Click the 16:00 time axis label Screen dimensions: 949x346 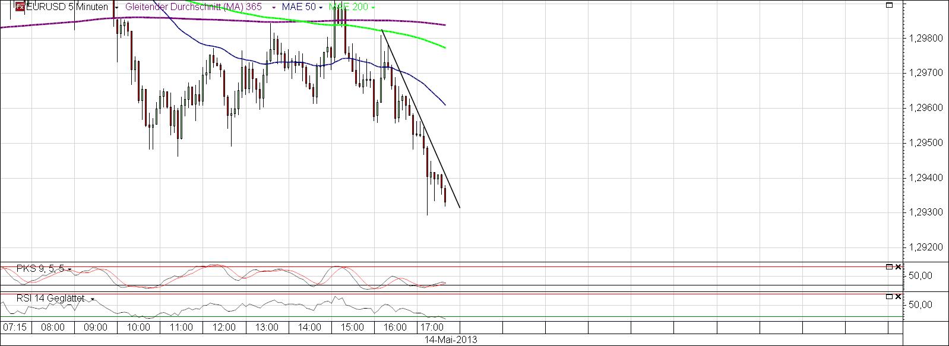[395, 328]
